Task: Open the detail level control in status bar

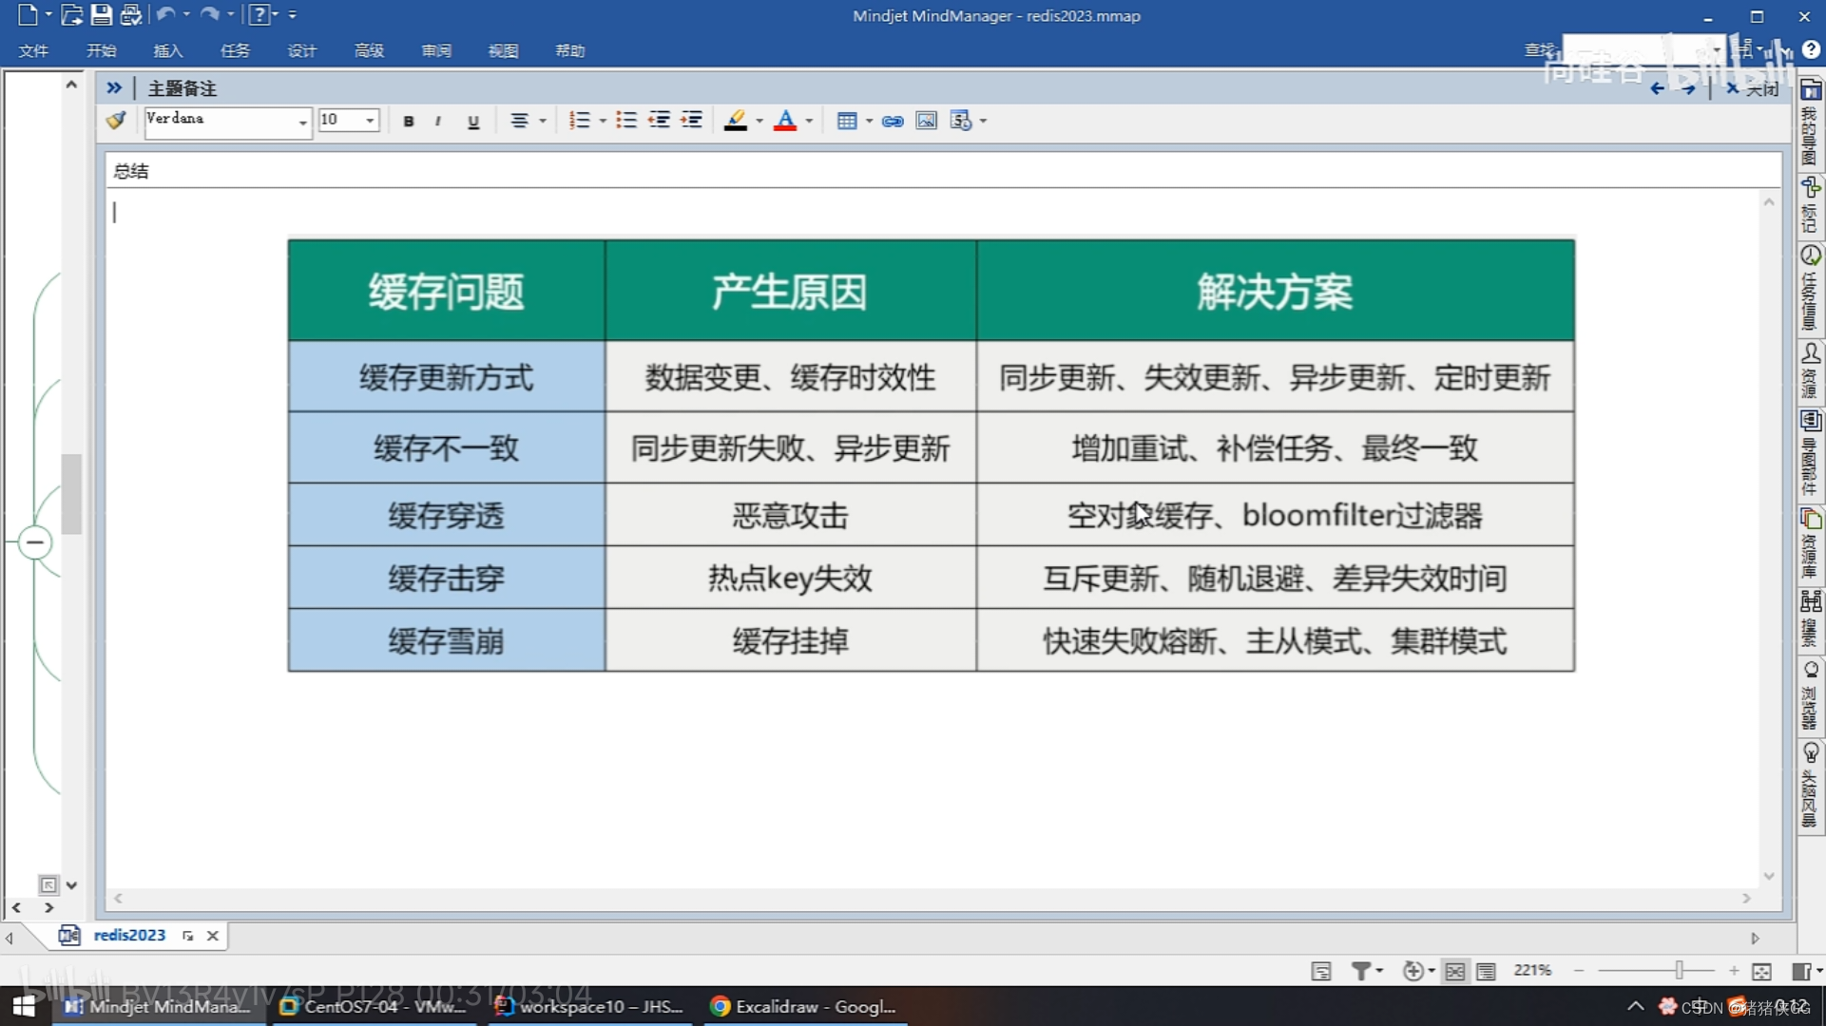Action: pyautogui.click(x=1417, y=970)
